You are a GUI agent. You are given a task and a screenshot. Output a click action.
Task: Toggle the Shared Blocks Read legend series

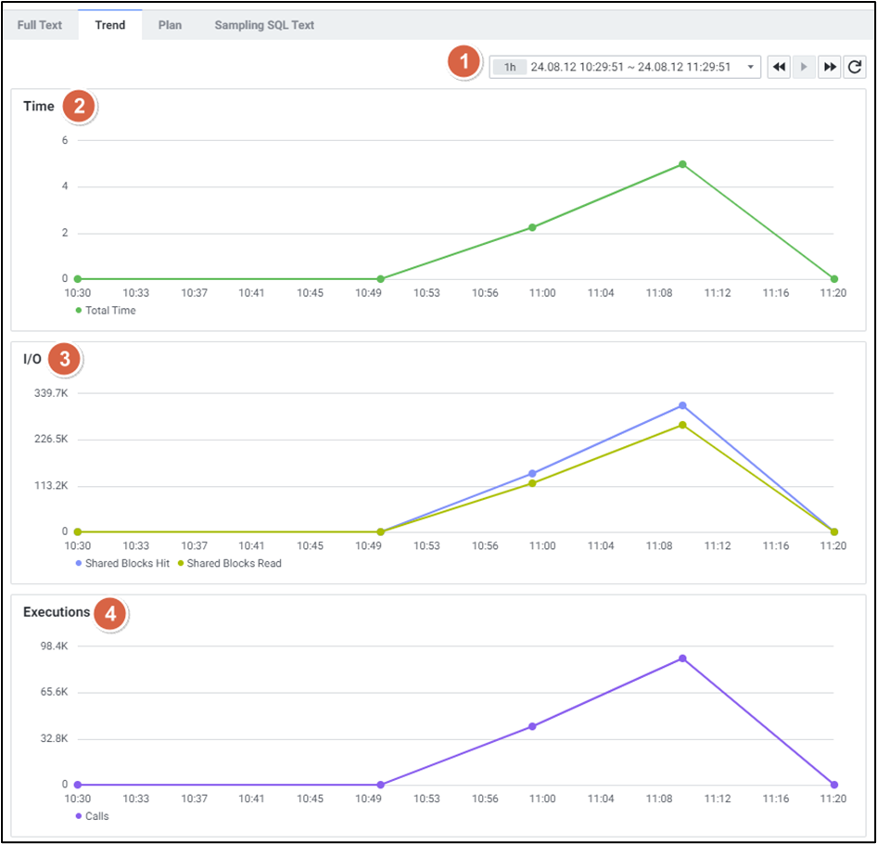(x=234, y=563)
